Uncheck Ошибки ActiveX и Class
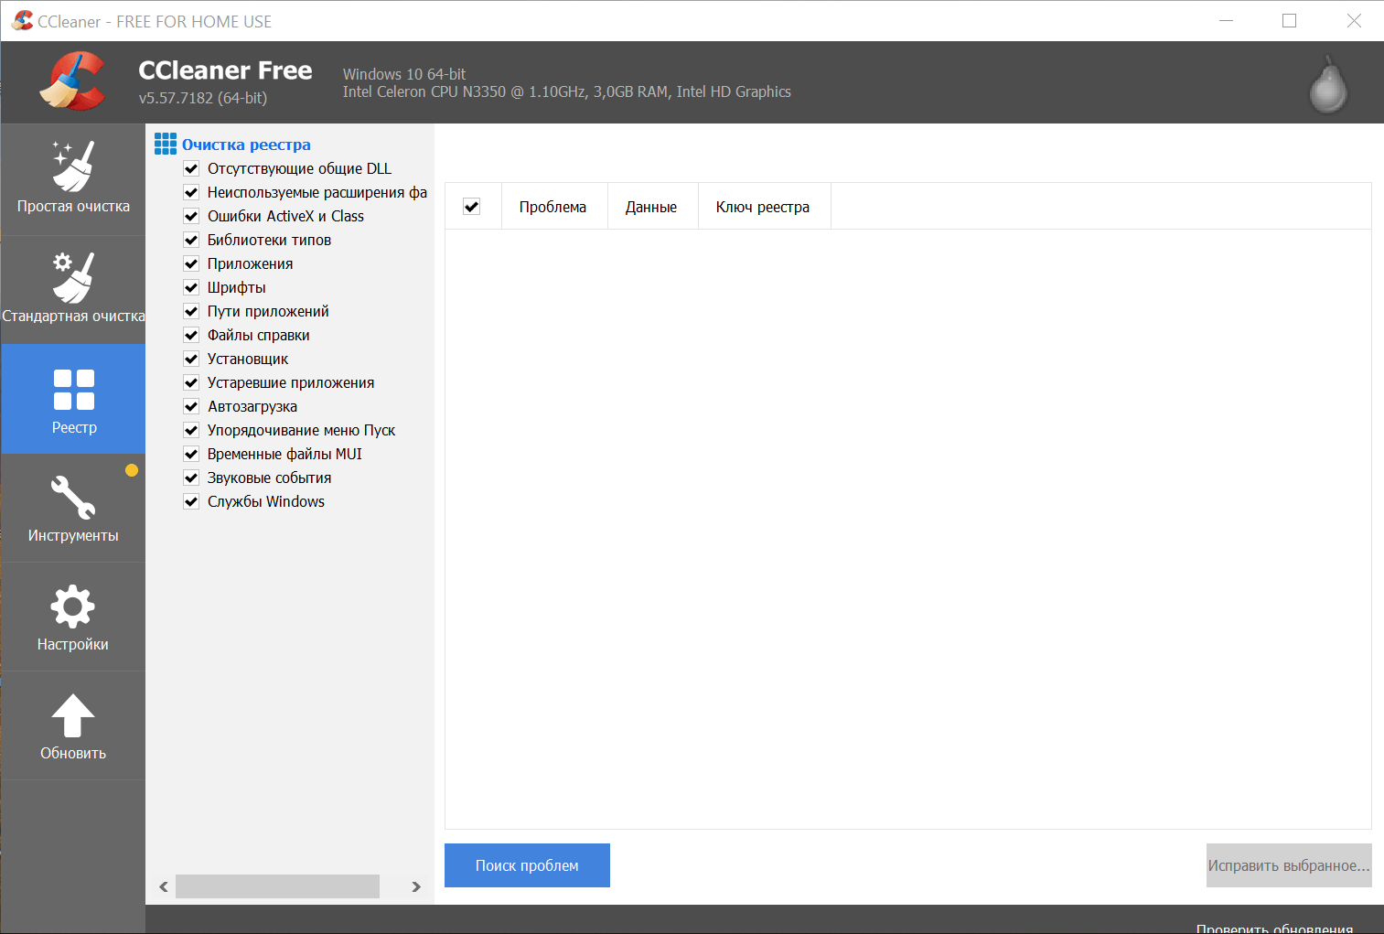This screenshot has width=1384, height=934. coord(191,216)
